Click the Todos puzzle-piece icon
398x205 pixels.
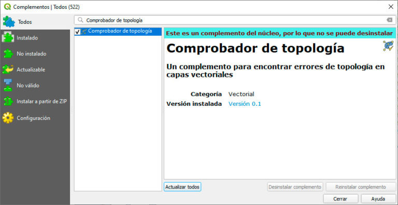pyautogui.click(x=9, y=22)
